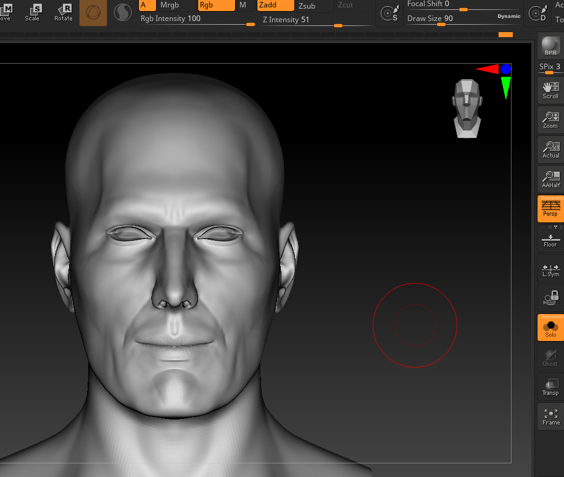The width and height of the screenshot is (564, 477).
Task: Switch to Zsub sculpting mode
Action: [314, 6]
